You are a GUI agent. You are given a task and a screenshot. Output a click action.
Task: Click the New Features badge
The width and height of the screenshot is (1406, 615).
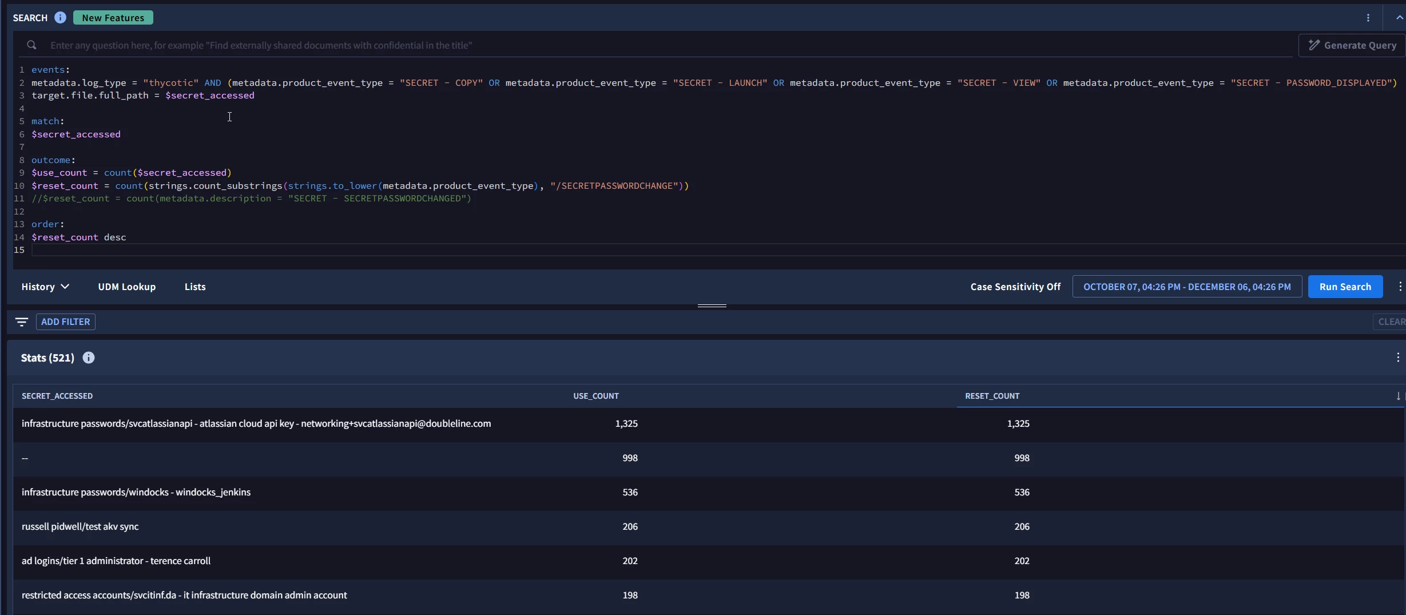pyautogui.click(x=113, y=18)
